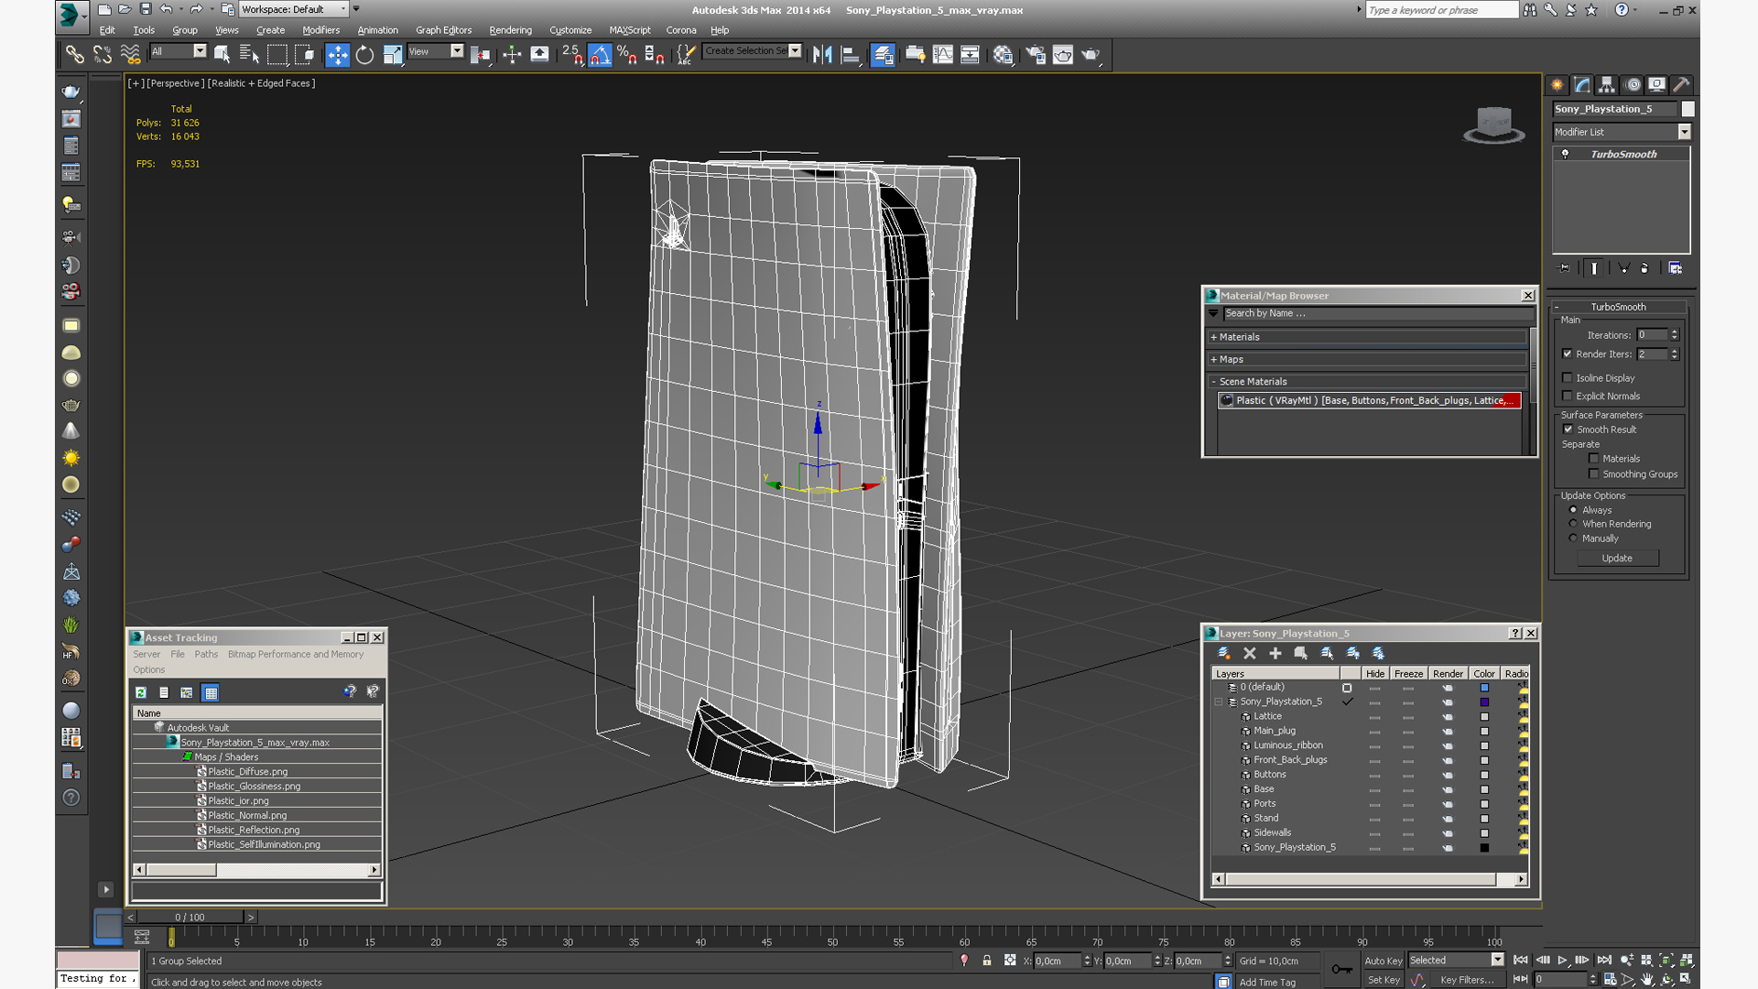This screenshot has height=989, width=1758.
Task: Go to end of animation
Action: tap(1604, 960)
